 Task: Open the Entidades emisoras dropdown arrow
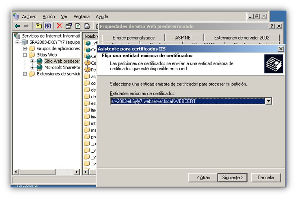click(x=268, y=101)
